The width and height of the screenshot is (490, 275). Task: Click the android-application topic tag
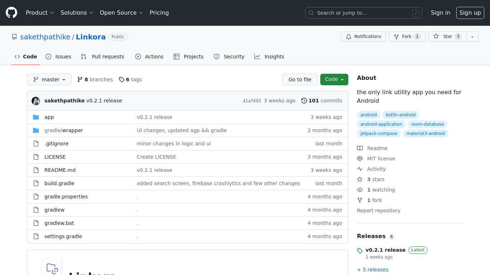coord(381,124)
